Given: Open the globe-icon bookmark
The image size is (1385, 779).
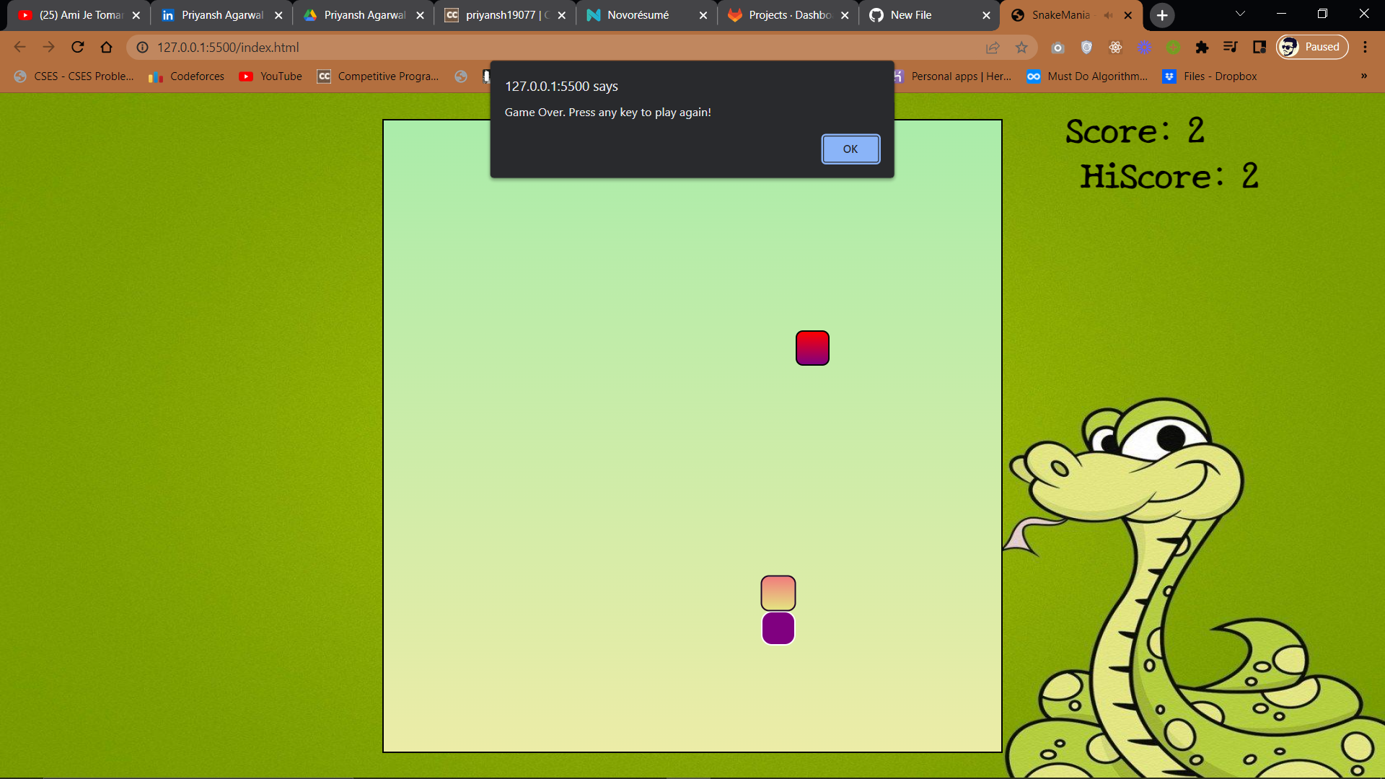Looking at the screenshot, I should 461,76.
